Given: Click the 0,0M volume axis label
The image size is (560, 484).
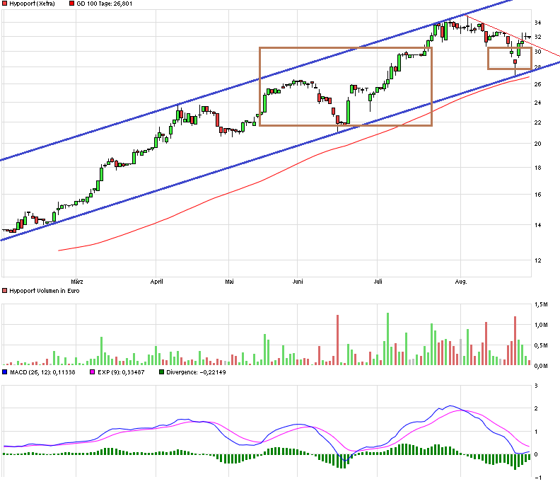Looking at the screenshot, I should click(541, 366).
